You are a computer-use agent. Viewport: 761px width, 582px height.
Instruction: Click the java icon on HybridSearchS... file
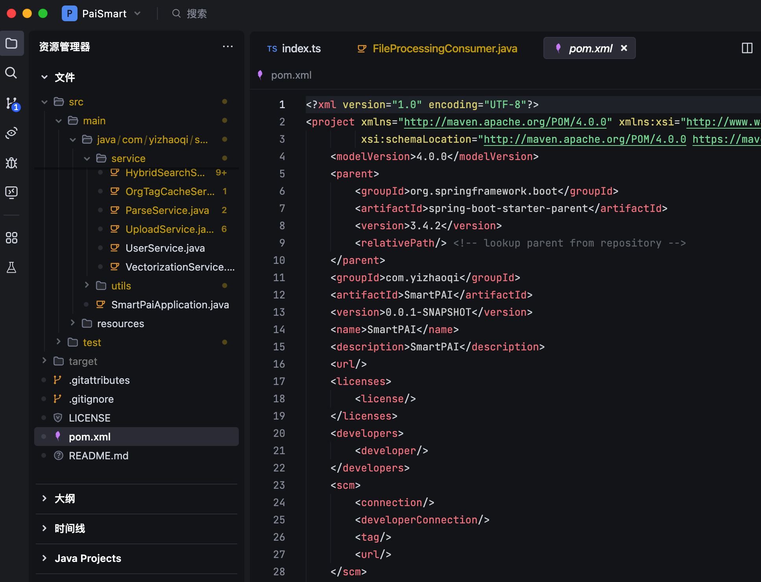point(115,172)
